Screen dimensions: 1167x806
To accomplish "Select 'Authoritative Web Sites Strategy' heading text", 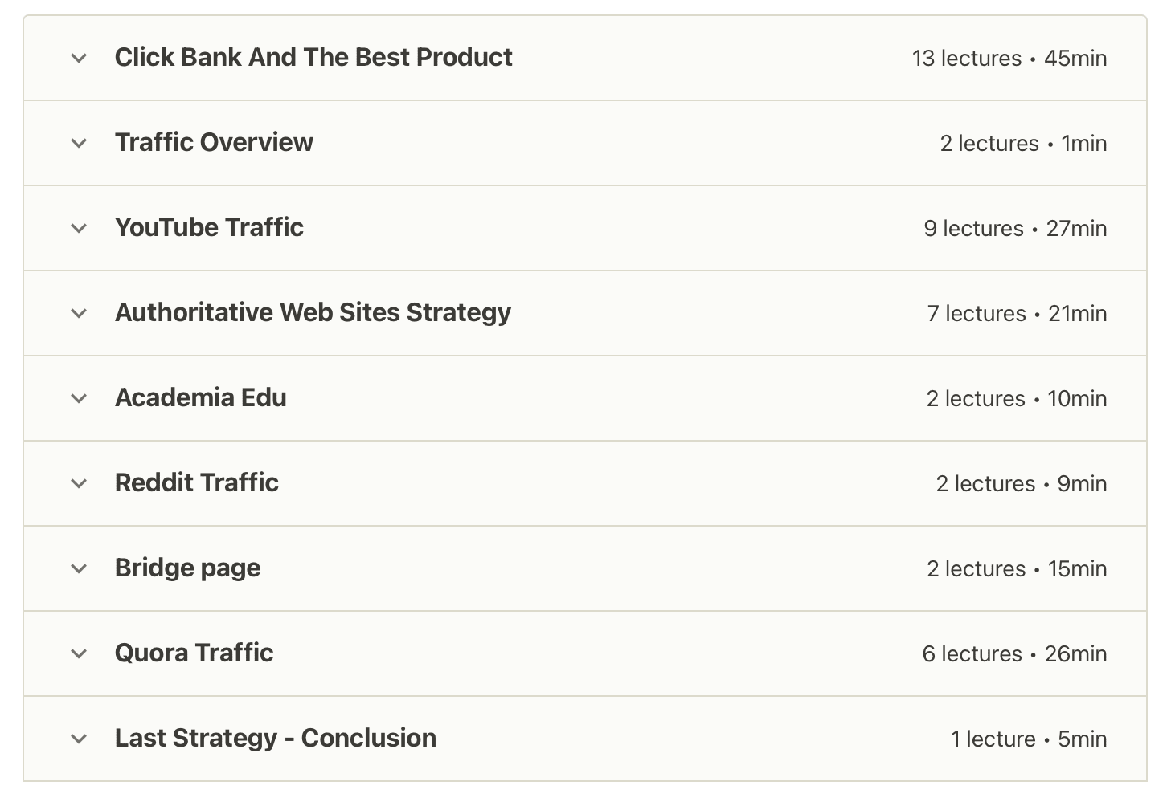I will 313,312.
